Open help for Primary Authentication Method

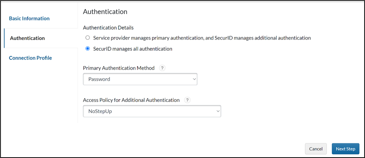click(x=162, y=68)
